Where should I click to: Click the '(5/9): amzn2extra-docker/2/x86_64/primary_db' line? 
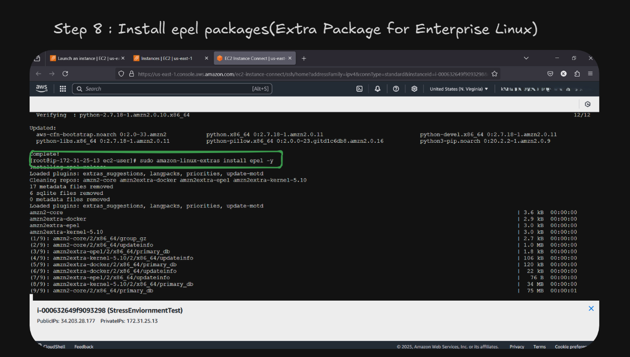tap(103, 264)
